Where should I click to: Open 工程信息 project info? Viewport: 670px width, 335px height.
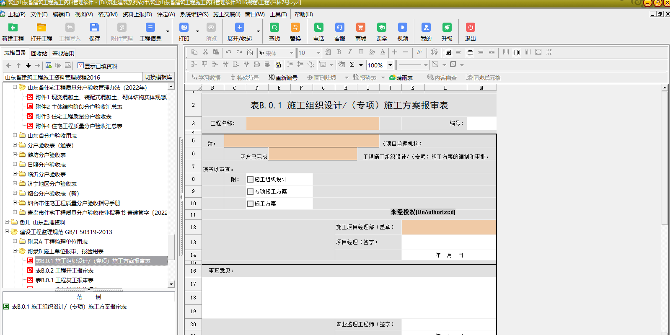point(150,28)
